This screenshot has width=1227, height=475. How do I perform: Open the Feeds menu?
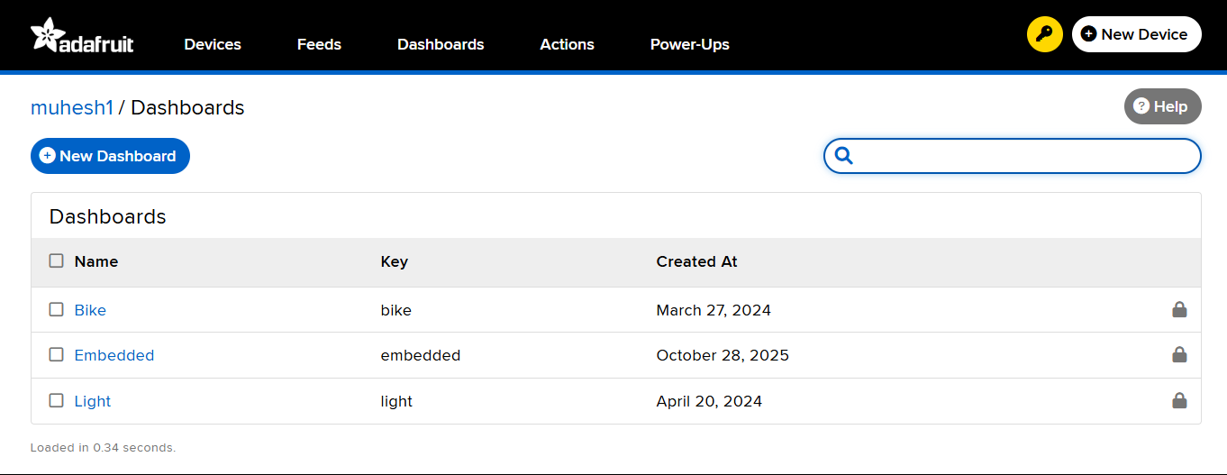click(x=319, y=44)
